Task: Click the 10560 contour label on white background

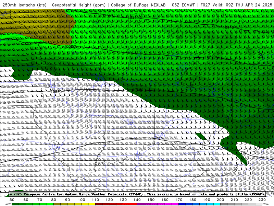Action: coord(56,92)
